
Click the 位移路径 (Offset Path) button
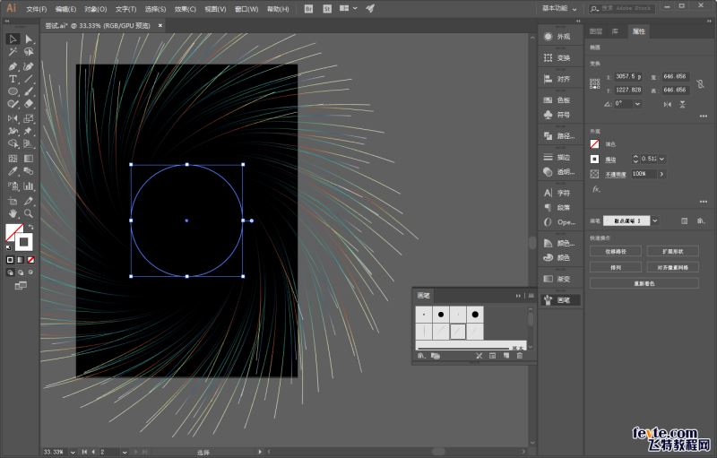coord(616,251)
